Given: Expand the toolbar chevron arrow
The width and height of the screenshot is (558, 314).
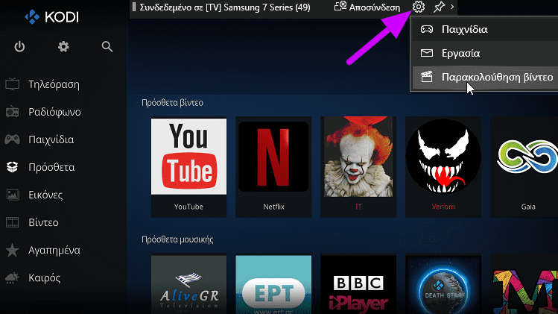Looking at the screenshot, I should coord(452,7).
